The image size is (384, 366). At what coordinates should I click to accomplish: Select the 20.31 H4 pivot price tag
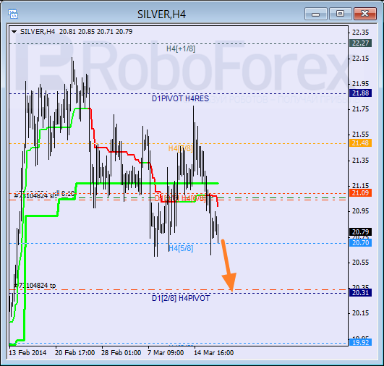click(360, 292)
